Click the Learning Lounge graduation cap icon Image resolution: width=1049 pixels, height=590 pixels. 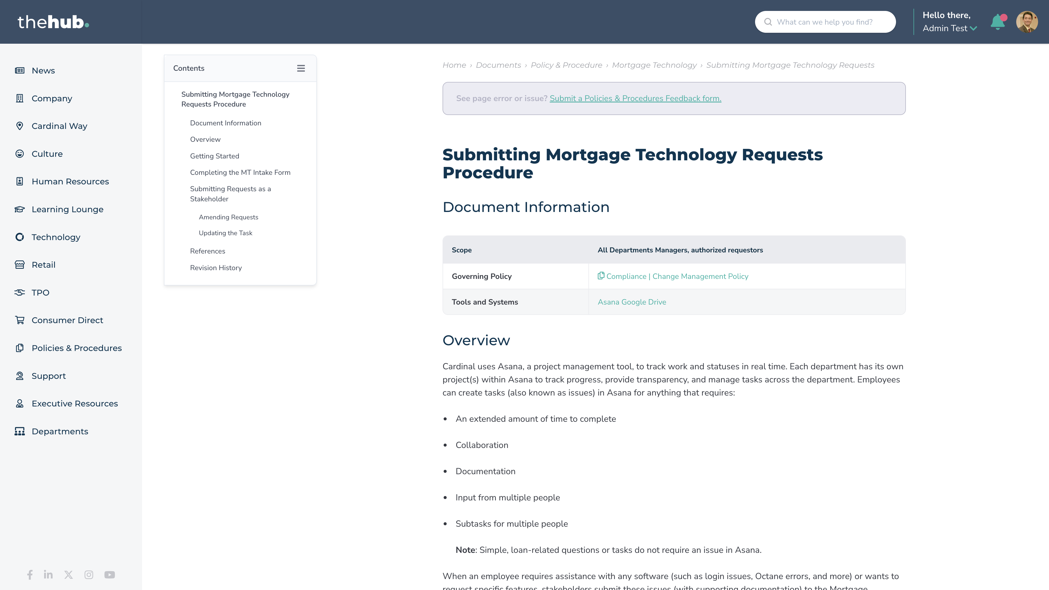(20, 209)
